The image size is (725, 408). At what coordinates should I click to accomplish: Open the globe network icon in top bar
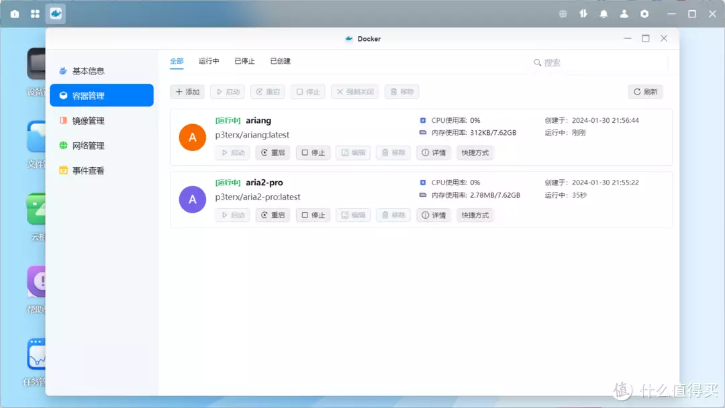coord(563,14)
